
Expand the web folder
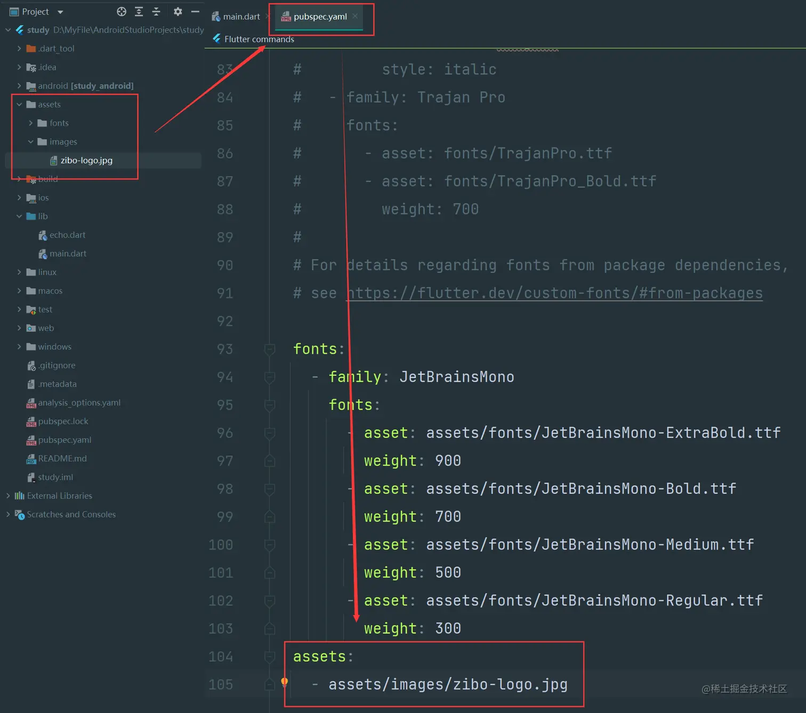[19, 328]
